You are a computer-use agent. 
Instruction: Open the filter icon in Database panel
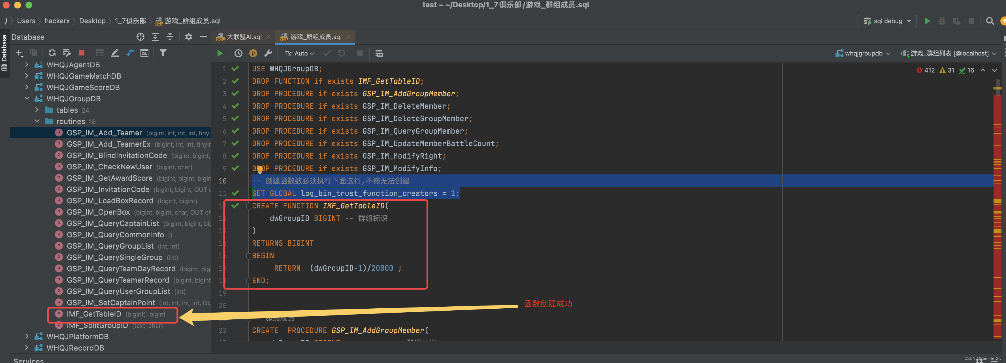(164, 52)
